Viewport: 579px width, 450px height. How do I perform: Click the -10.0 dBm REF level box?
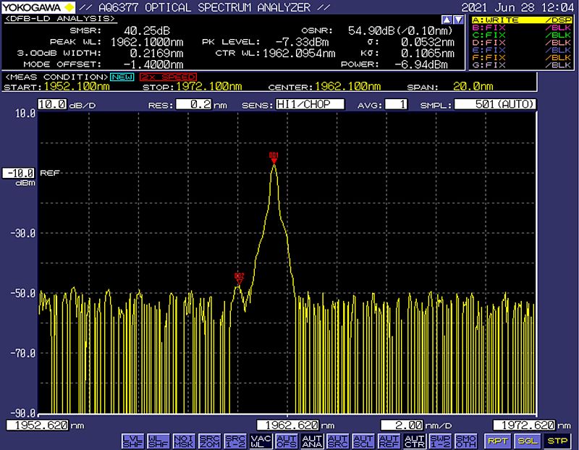click(18, 174)
